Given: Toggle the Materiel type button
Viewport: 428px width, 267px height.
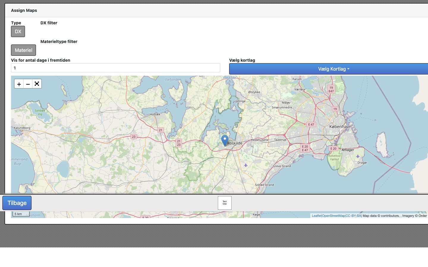Looking at the screenshot, I should coord(23,50).
